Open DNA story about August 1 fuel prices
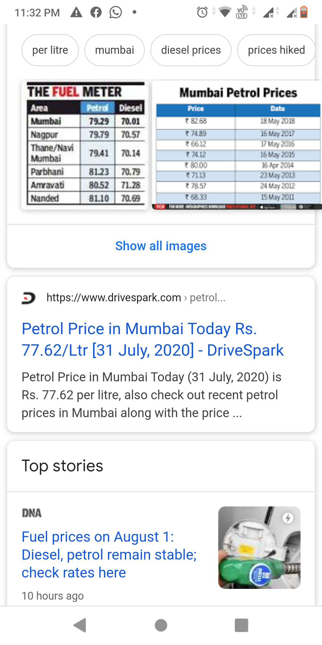This screenshot has height=645, width=322. 109,555
